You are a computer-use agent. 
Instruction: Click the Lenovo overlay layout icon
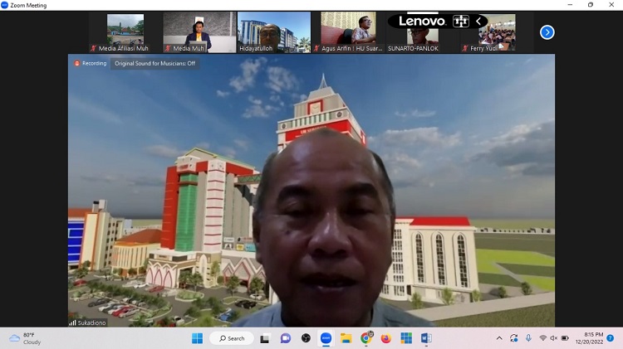(461, 22)
